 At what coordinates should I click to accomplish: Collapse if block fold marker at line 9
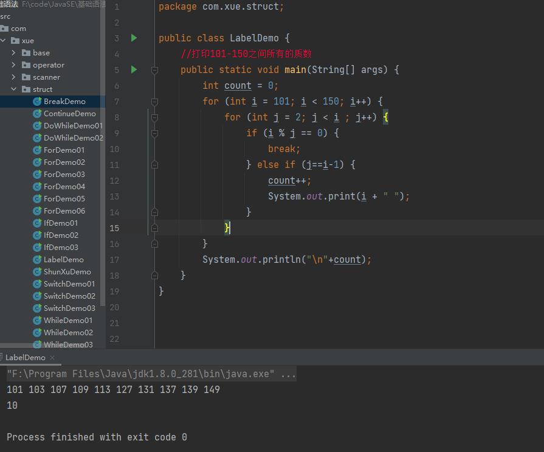tap(155, 133)
